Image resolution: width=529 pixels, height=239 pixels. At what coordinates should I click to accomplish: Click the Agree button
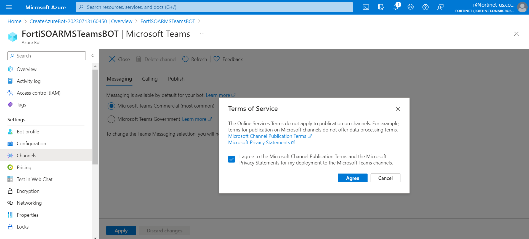point(352,178)
